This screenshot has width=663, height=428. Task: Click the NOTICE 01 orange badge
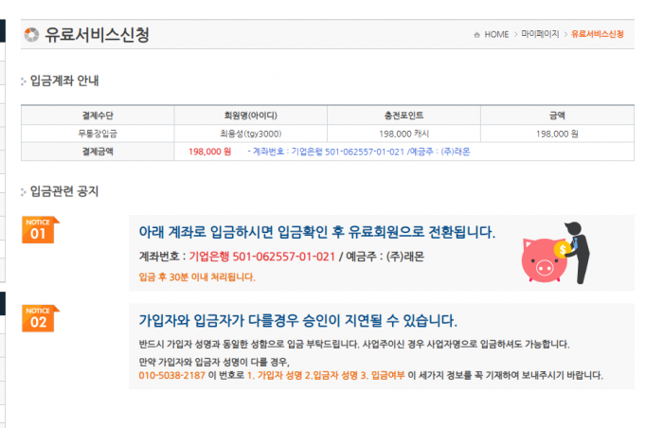pos(40,230)
